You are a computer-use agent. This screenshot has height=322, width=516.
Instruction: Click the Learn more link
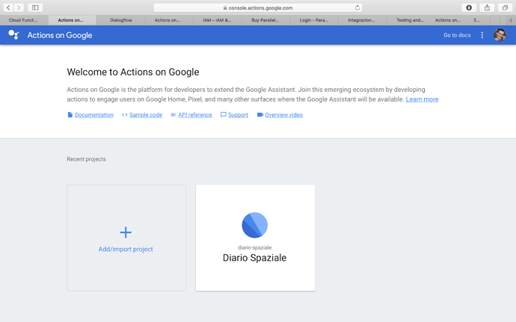(422, 99)
